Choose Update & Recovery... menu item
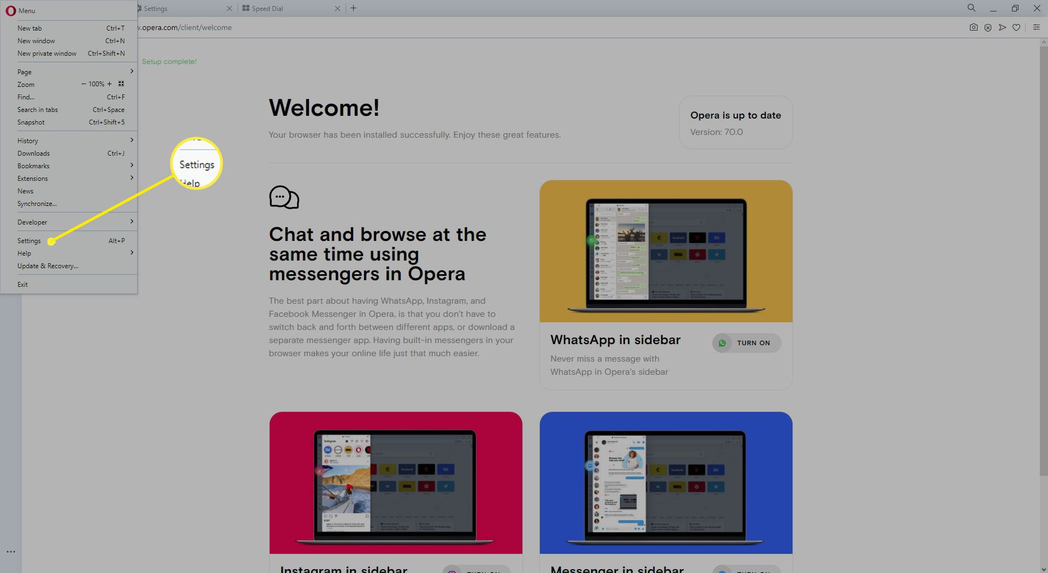 69,266
